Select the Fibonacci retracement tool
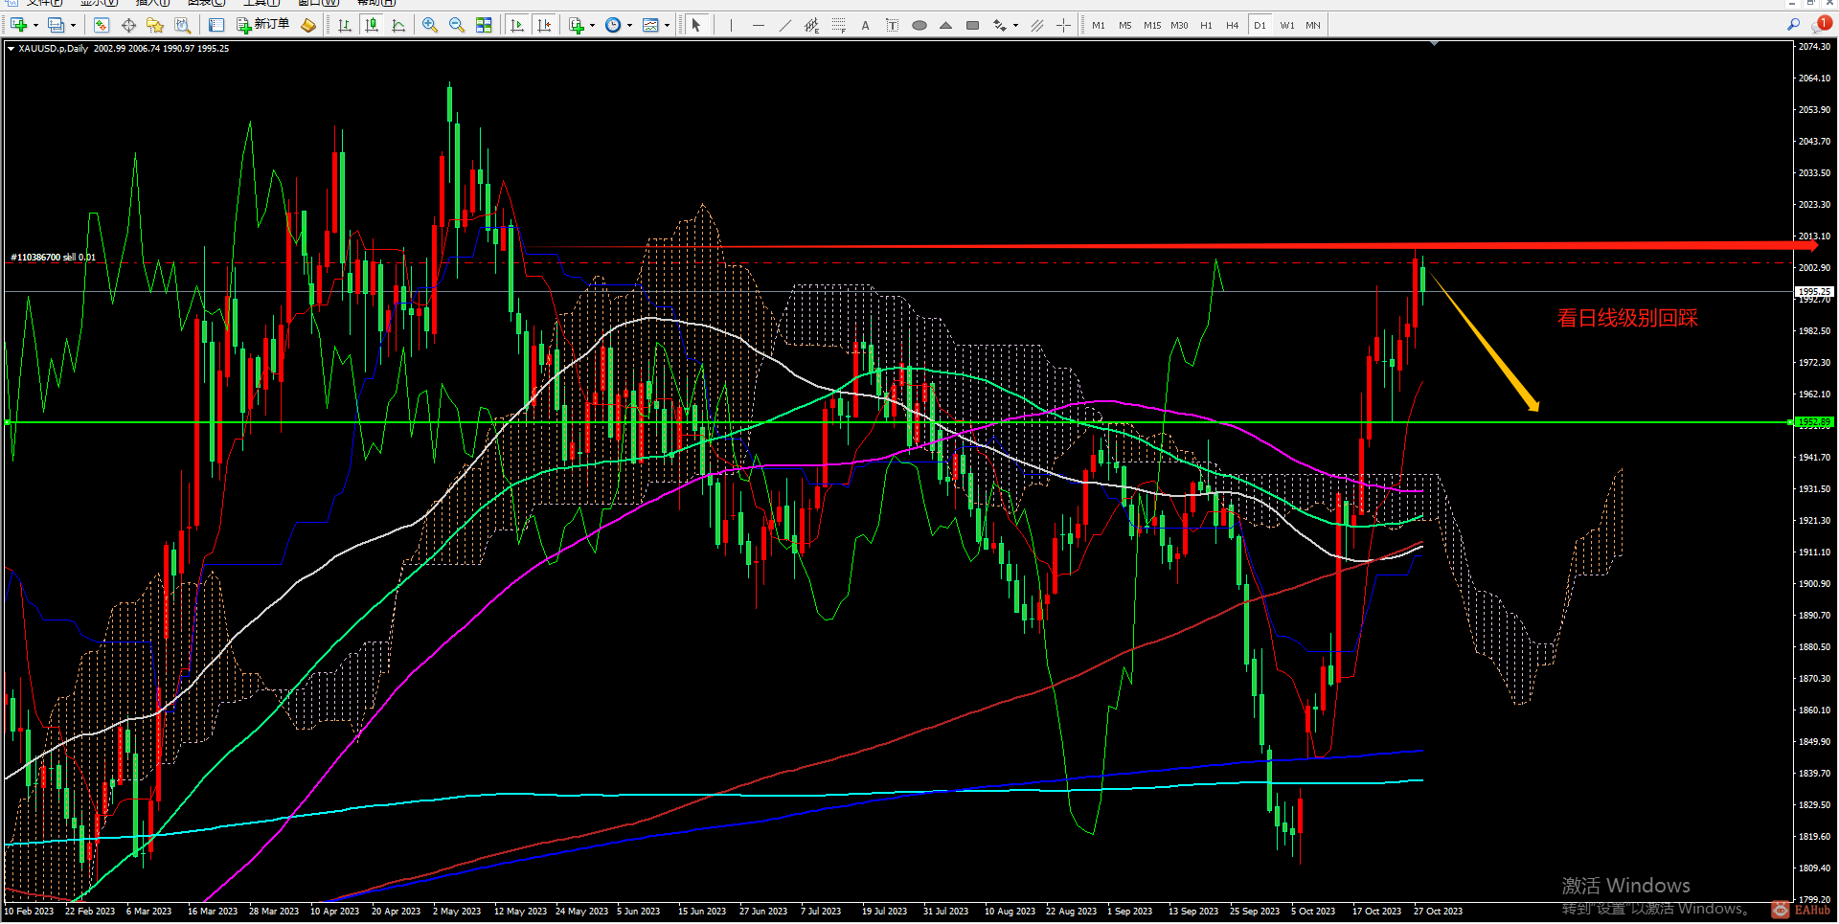Screen dimensions: 1839x924 pos(838,25)
